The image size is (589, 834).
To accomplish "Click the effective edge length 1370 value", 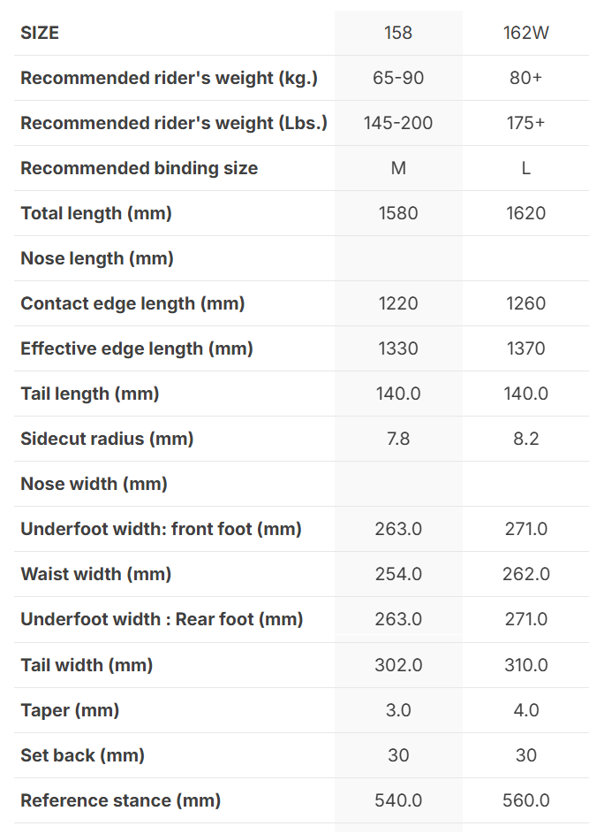I will [x=525, y=348].
